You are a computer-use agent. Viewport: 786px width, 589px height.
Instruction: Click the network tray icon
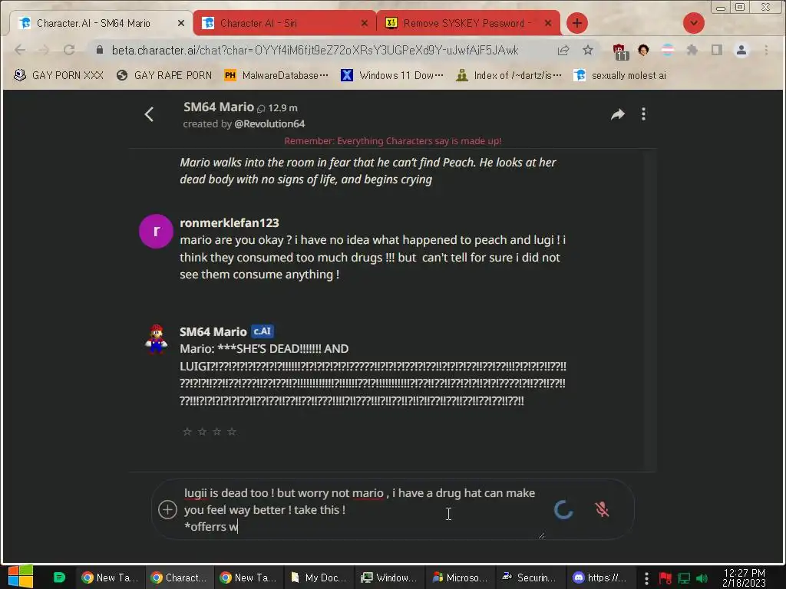coord(684,578)
